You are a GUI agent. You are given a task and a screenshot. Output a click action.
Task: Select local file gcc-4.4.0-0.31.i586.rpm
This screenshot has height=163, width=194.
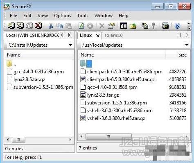38,72
